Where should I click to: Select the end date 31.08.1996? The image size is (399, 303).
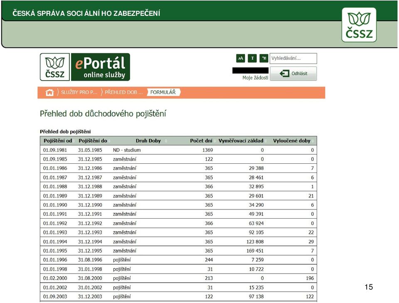[x=90, y=260]
